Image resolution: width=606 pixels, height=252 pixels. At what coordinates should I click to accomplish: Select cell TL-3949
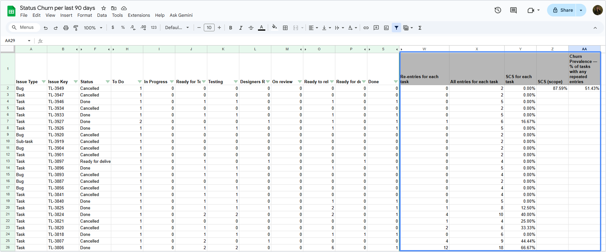point(63,88)
